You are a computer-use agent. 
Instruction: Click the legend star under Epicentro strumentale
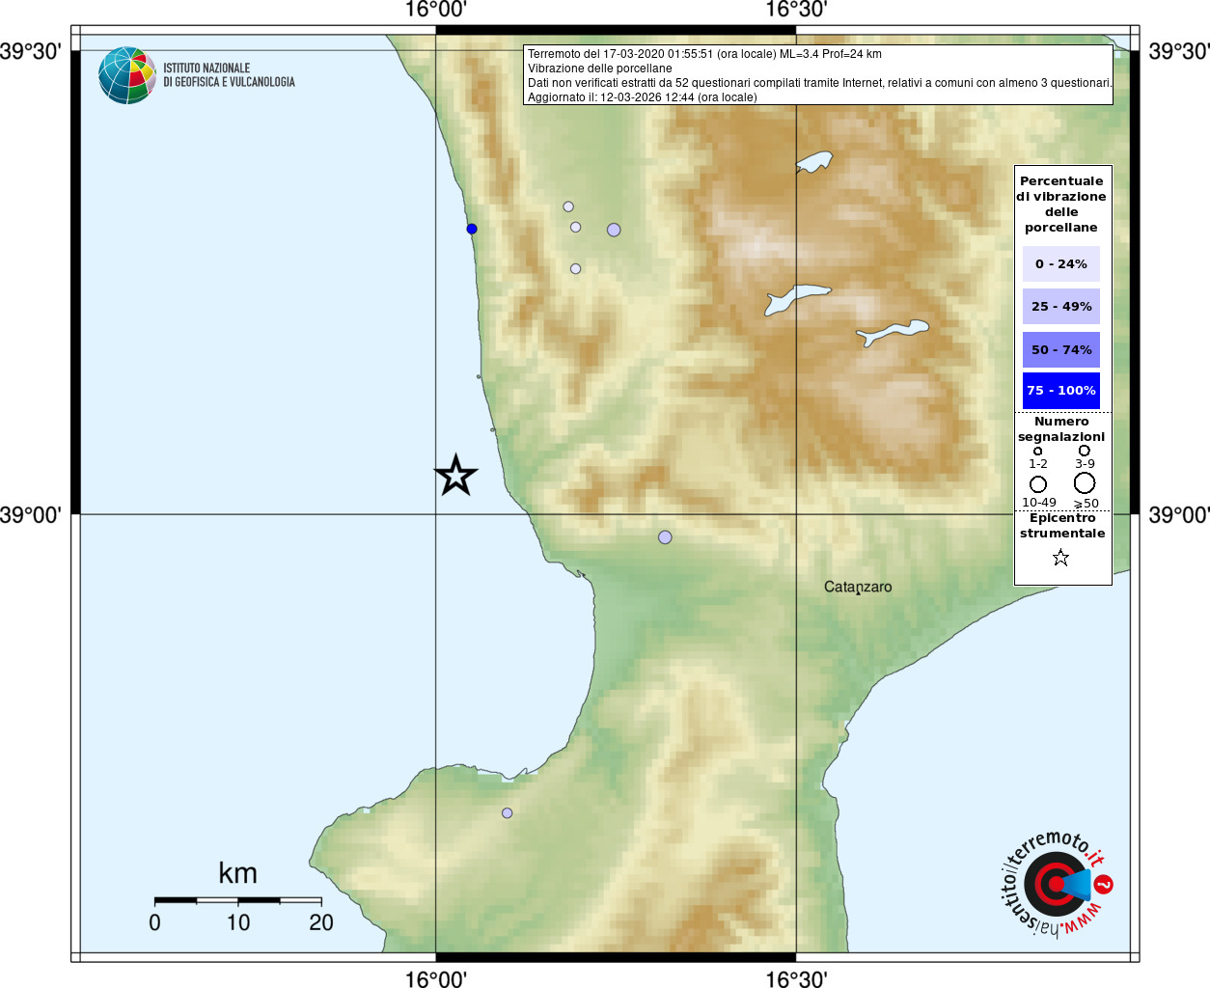pos(1060,558)
